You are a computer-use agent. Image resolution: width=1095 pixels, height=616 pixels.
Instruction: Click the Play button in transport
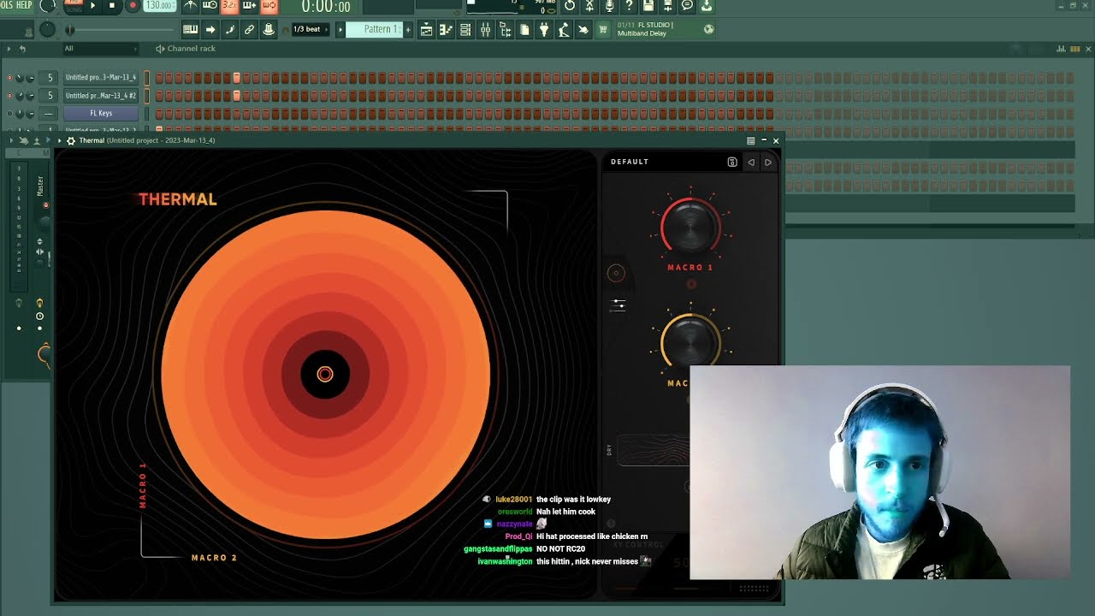[92, 5]
